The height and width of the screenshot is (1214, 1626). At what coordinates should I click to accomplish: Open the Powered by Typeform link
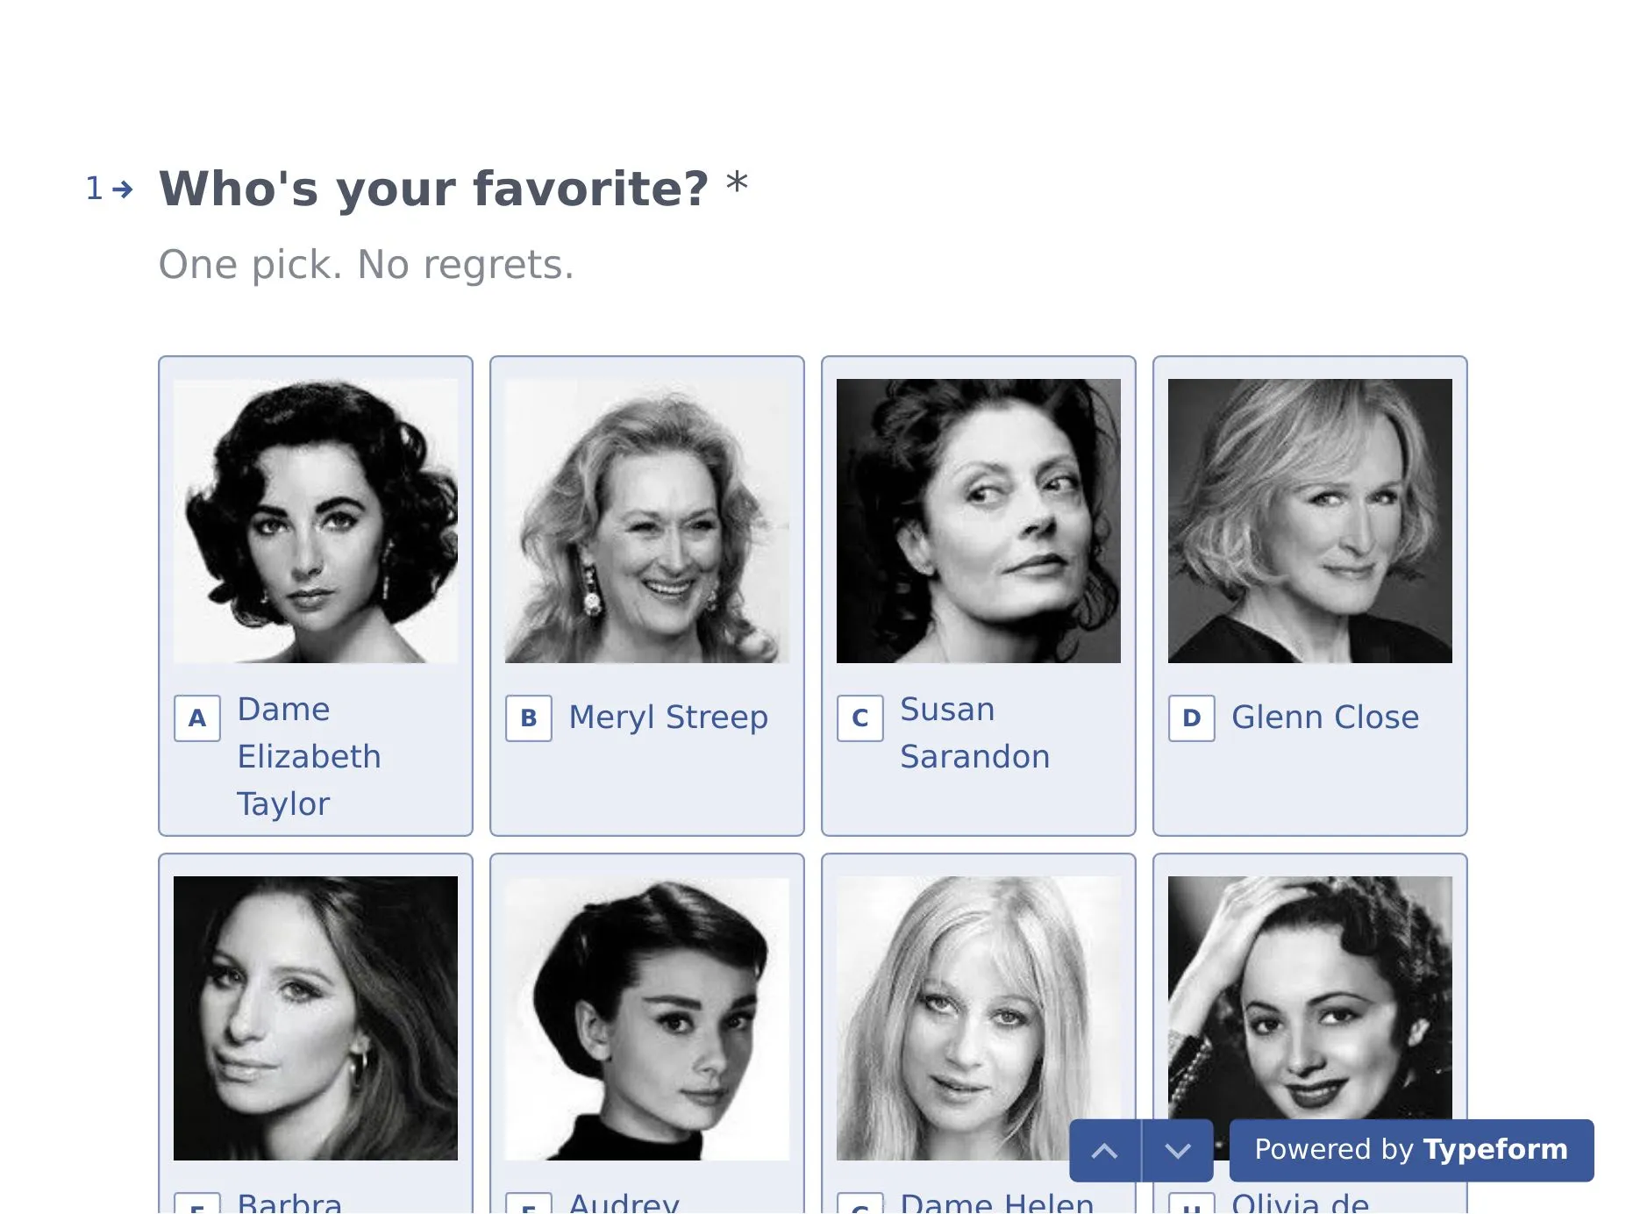click(1411, 1150)
